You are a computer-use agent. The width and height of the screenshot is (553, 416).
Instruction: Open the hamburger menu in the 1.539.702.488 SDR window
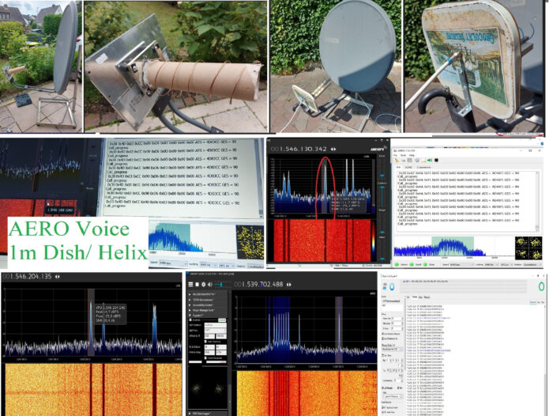(190, 284)
